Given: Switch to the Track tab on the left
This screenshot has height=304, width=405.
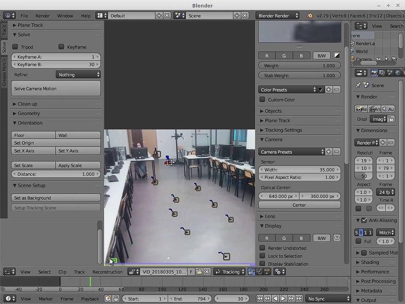Looking at the screenshot, I should point(4,30).
